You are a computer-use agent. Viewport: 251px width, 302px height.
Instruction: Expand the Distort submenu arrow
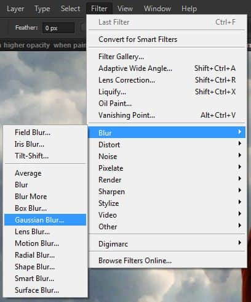coord(239,144)
